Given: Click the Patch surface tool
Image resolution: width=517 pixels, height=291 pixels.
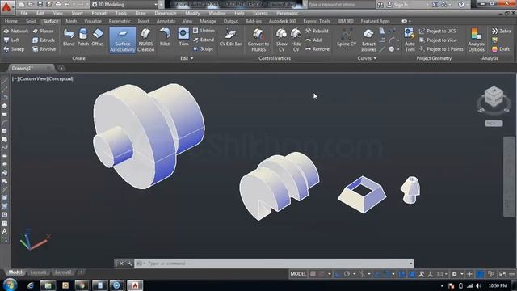Looking at the screenshot, I should click(x=83, y=37).
